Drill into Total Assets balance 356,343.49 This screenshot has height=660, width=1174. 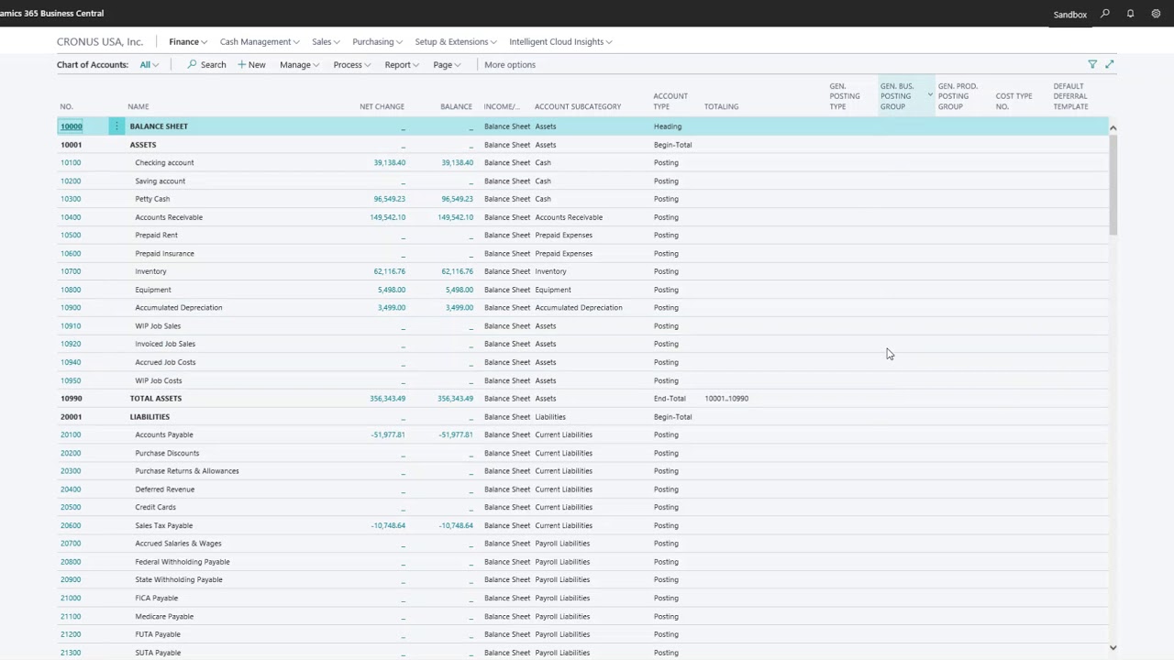point(455,399)
